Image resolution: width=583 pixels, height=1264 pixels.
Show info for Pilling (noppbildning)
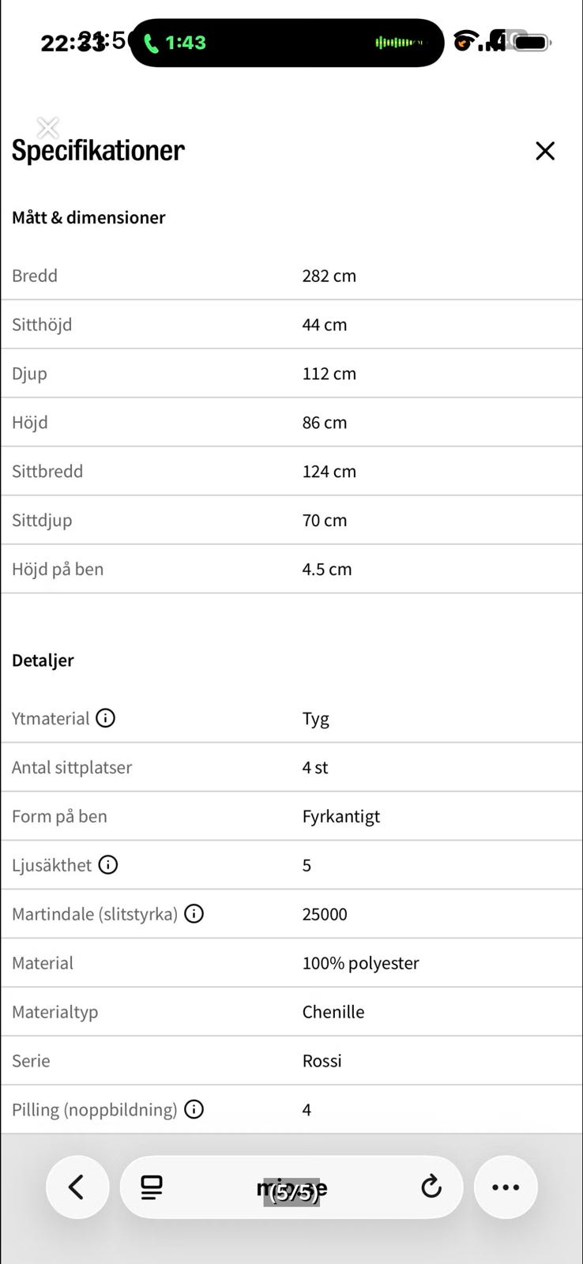click(194, 1110)
